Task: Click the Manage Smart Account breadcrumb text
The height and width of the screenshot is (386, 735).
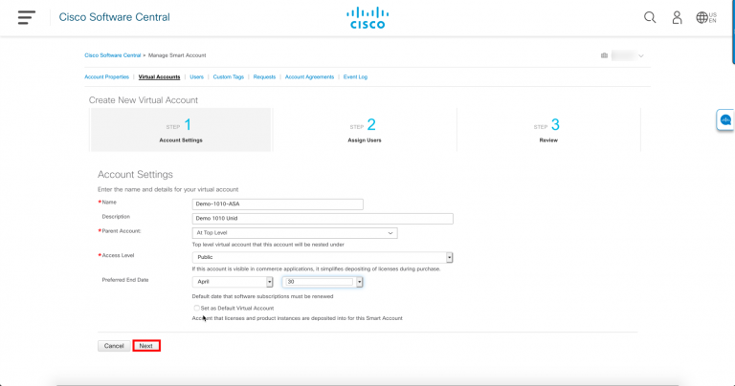Action: pyautogui.click(x=177, y=55)
